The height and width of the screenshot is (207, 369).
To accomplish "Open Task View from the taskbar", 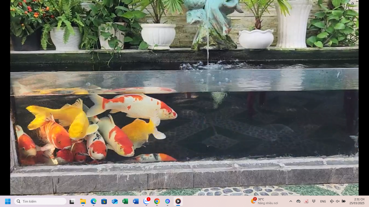I will point(72,201).
